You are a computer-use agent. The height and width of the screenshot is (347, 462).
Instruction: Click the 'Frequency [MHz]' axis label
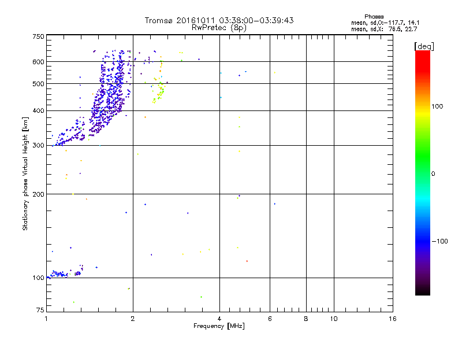coord(219,326)
